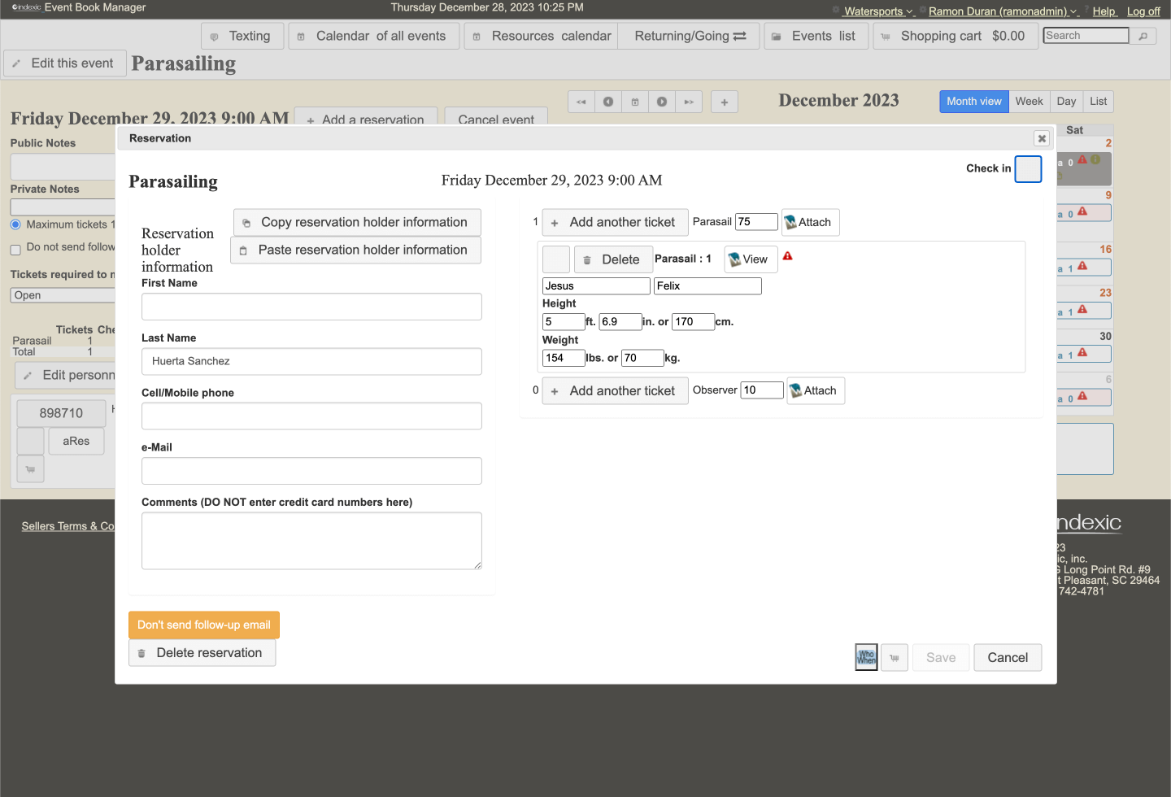
Task: Select the Maximum tickets radio button
Action: (15, 224)
